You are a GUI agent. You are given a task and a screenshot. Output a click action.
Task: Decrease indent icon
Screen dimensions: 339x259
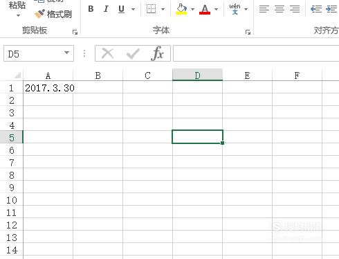[x=316, y=9]
